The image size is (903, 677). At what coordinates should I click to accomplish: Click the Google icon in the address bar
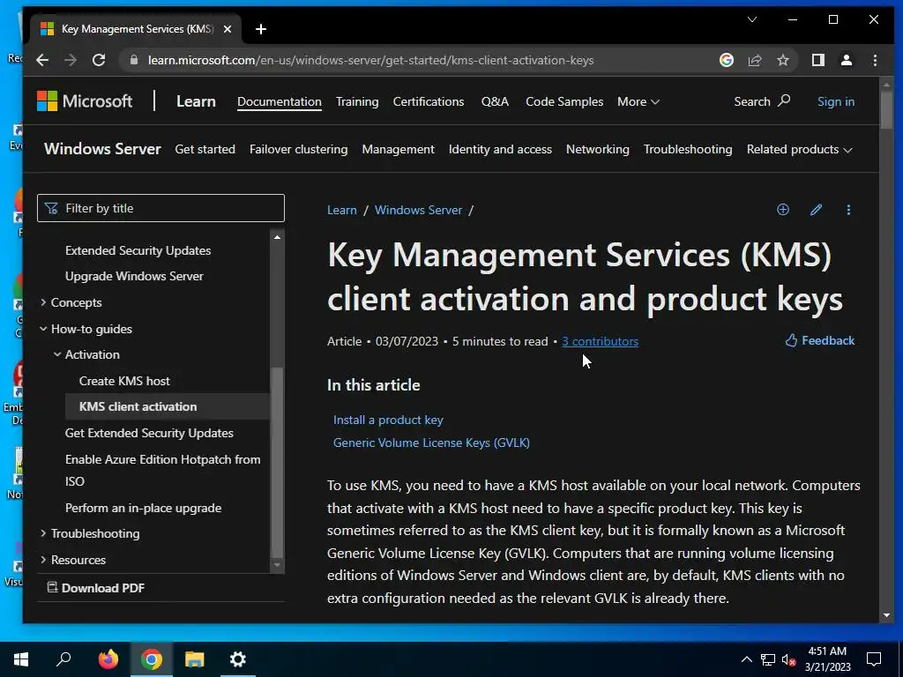[727, 60]
